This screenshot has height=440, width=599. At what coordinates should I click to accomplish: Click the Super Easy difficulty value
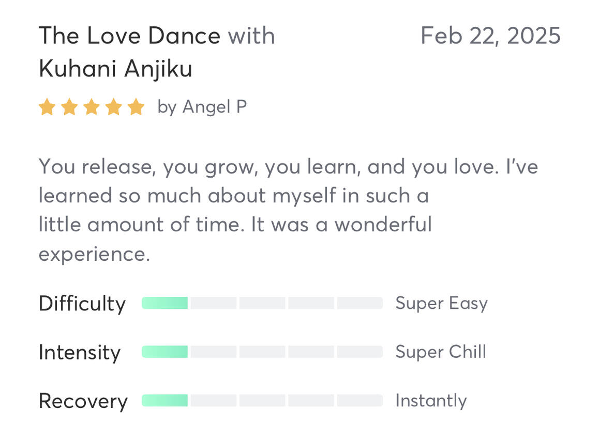pyautogui.click(x=441, y=303)
